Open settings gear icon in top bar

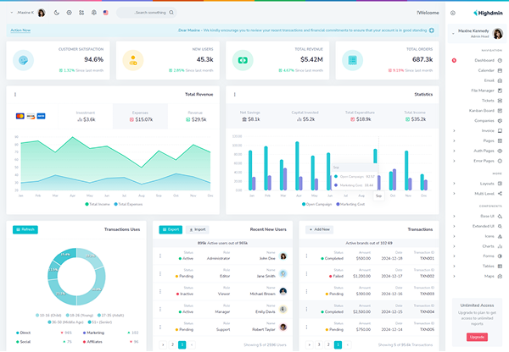[70, 13]
